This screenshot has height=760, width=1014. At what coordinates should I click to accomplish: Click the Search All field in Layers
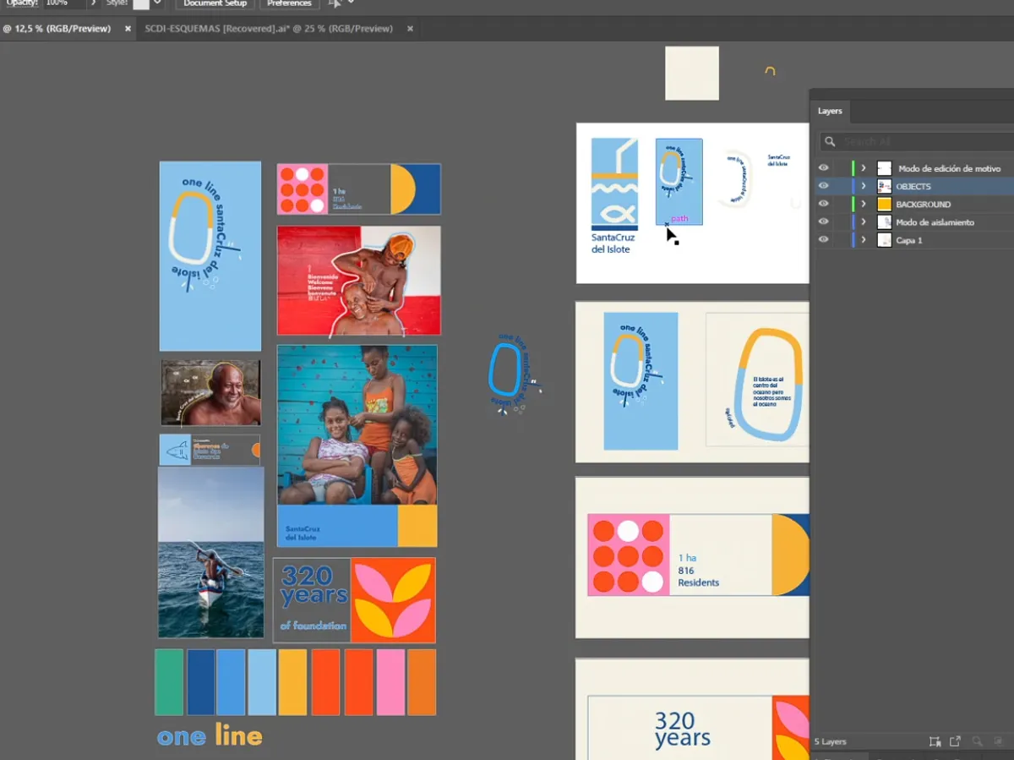click(x=921, y=142)
